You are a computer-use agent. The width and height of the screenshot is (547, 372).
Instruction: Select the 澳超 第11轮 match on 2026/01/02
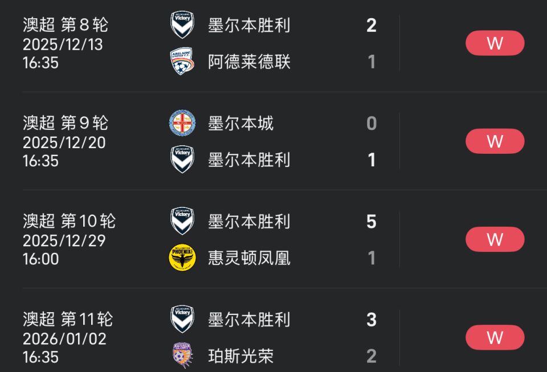click(65, 337)
